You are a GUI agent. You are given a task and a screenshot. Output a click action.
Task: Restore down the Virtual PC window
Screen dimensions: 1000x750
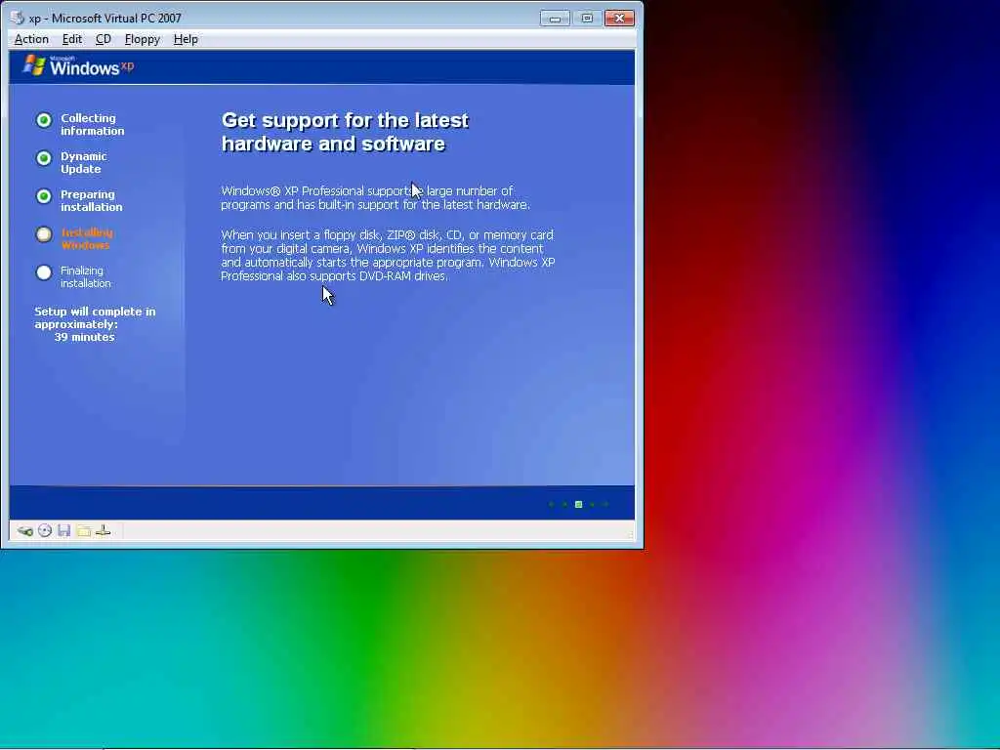point(587,19)
